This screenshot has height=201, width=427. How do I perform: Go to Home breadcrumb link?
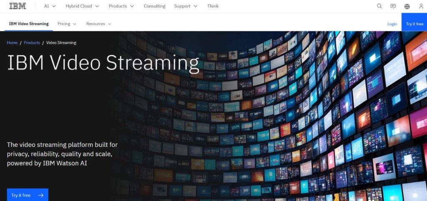[x=12, y=42]
